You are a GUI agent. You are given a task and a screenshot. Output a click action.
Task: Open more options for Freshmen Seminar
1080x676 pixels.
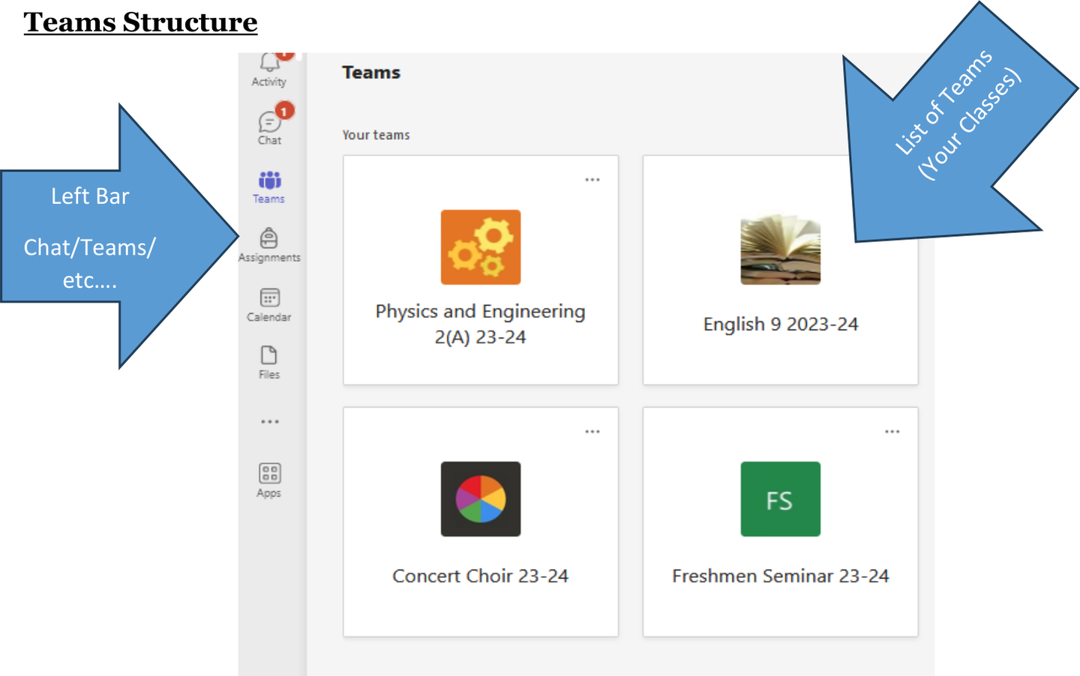coord(892,432)
